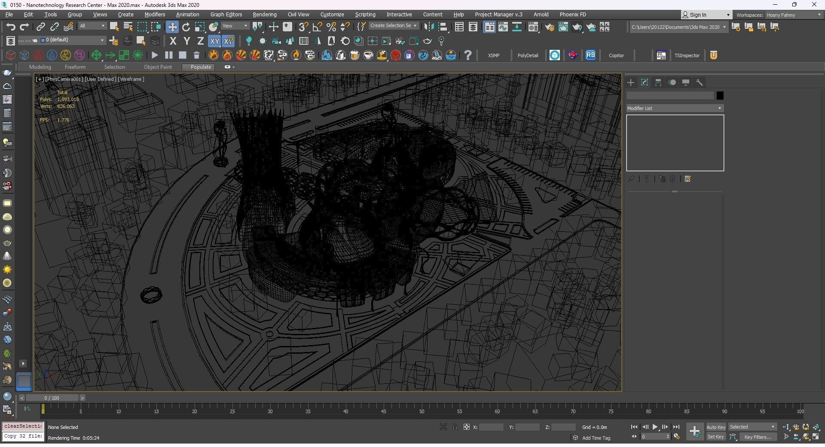This screenshot has height=447, width=825.
Task: Click the Set Key button
Action: [x=715, y=437]
